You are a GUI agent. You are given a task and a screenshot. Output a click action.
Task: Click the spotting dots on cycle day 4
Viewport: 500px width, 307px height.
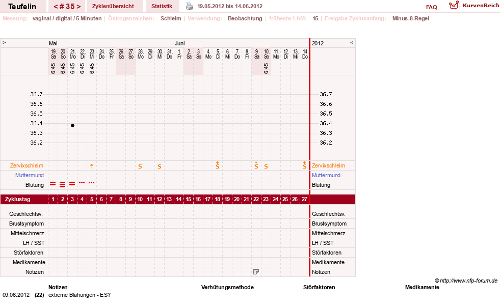82,182
